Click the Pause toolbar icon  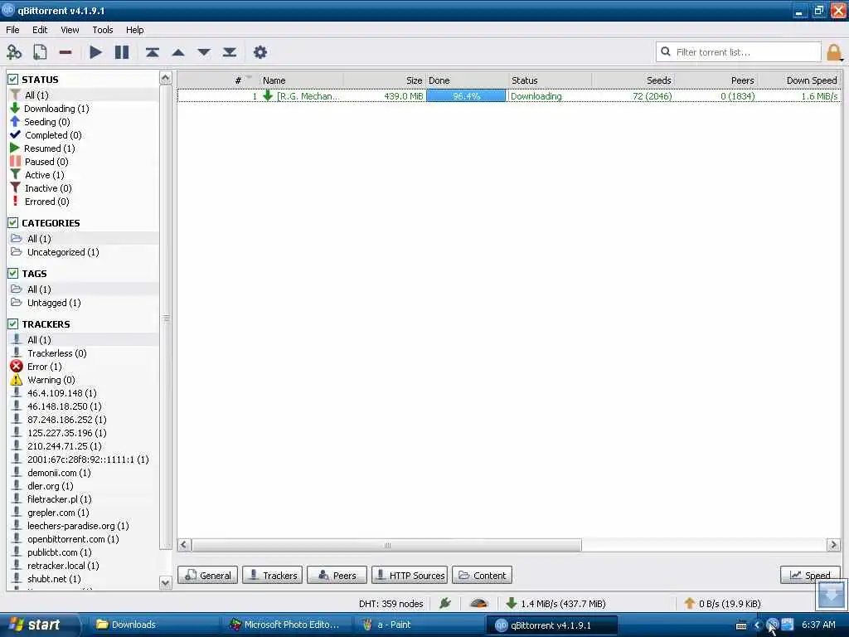122,52
